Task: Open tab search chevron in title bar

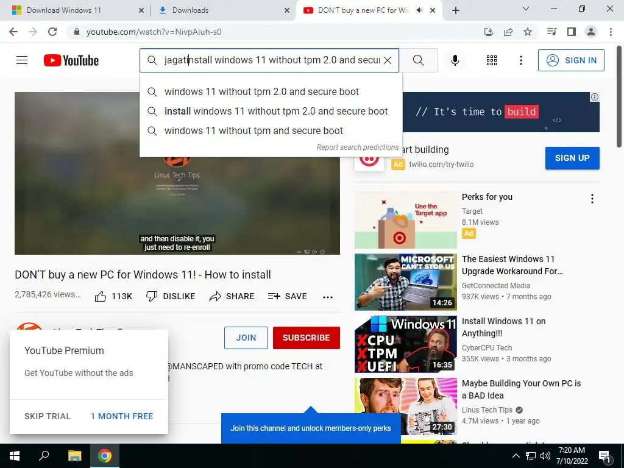Action: [x=526, y=9]
